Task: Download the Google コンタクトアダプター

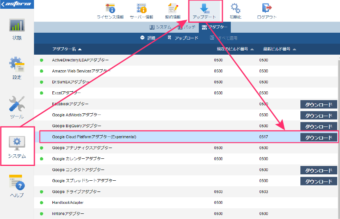Action: (318, 170)
